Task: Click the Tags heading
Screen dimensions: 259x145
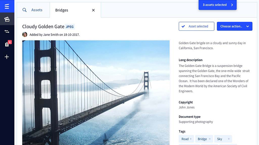Action: [x=182, y=131]
